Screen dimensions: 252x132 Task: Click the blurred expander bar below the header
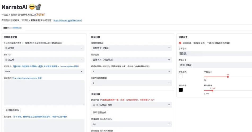pyautogui.click(x=127, y=28)
